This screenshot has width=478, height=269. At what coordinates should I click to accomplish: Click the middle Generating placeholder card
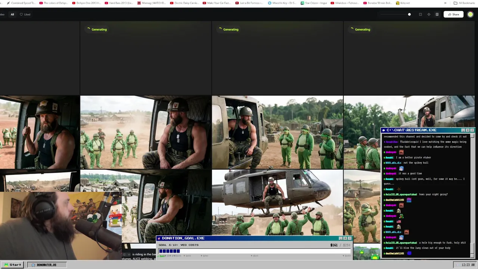(277, 58)
